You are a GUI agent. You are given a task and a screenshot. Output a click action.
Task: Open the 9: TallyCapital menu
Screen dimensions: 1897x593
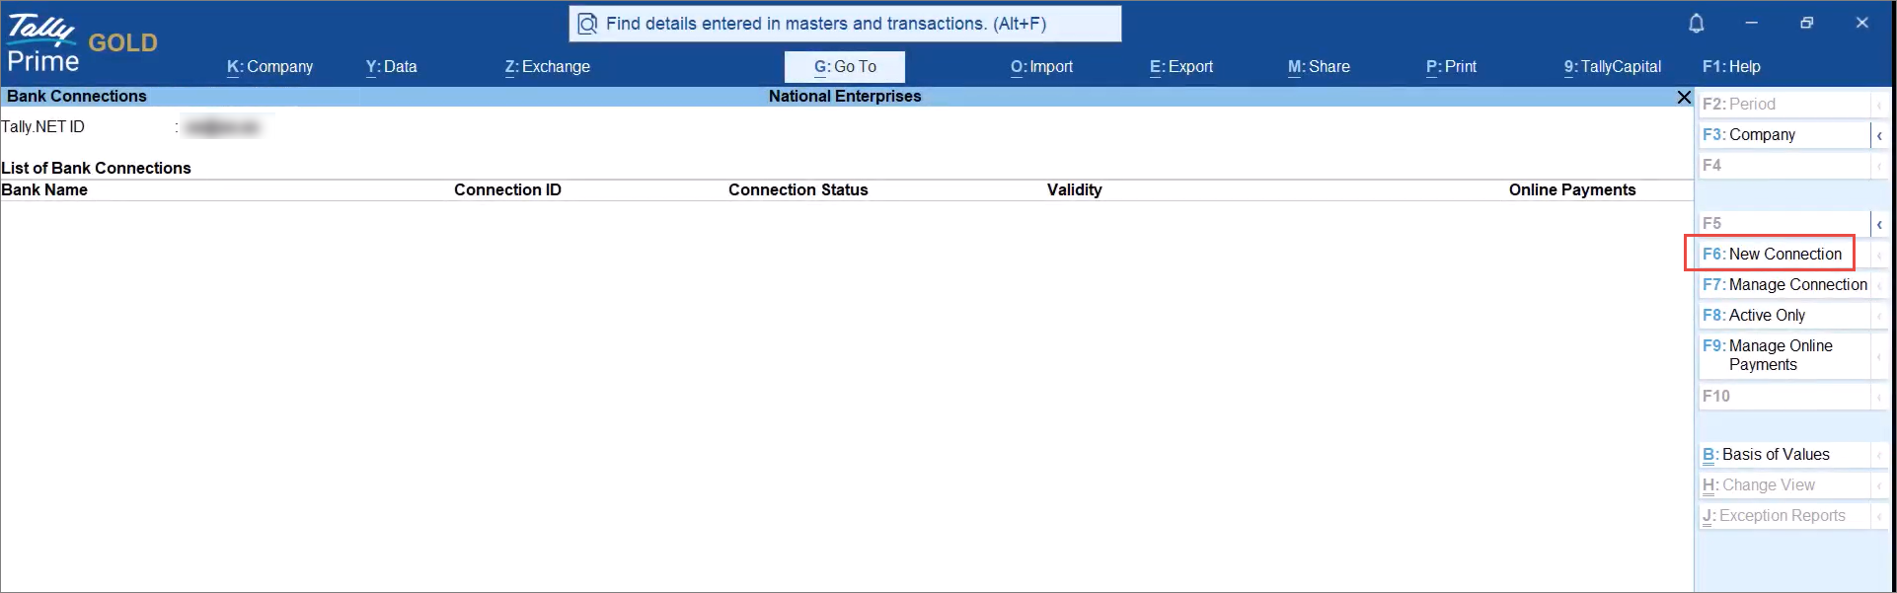click(1613, 67)
